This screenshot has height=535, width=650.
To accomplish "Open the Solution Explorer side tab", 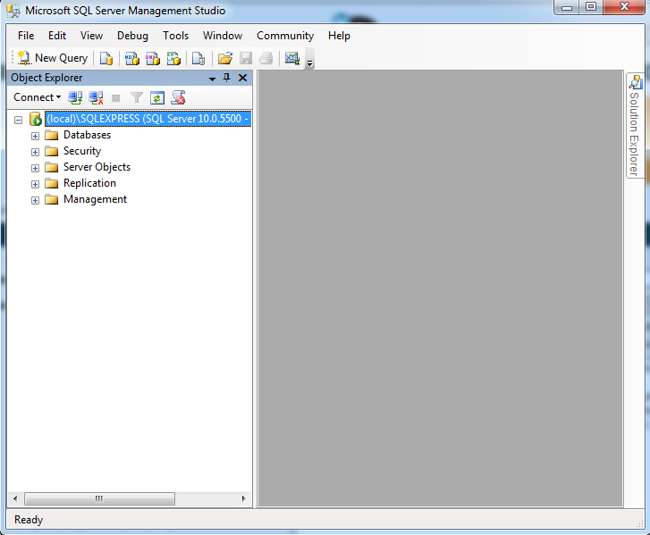I will coord(635,125).
